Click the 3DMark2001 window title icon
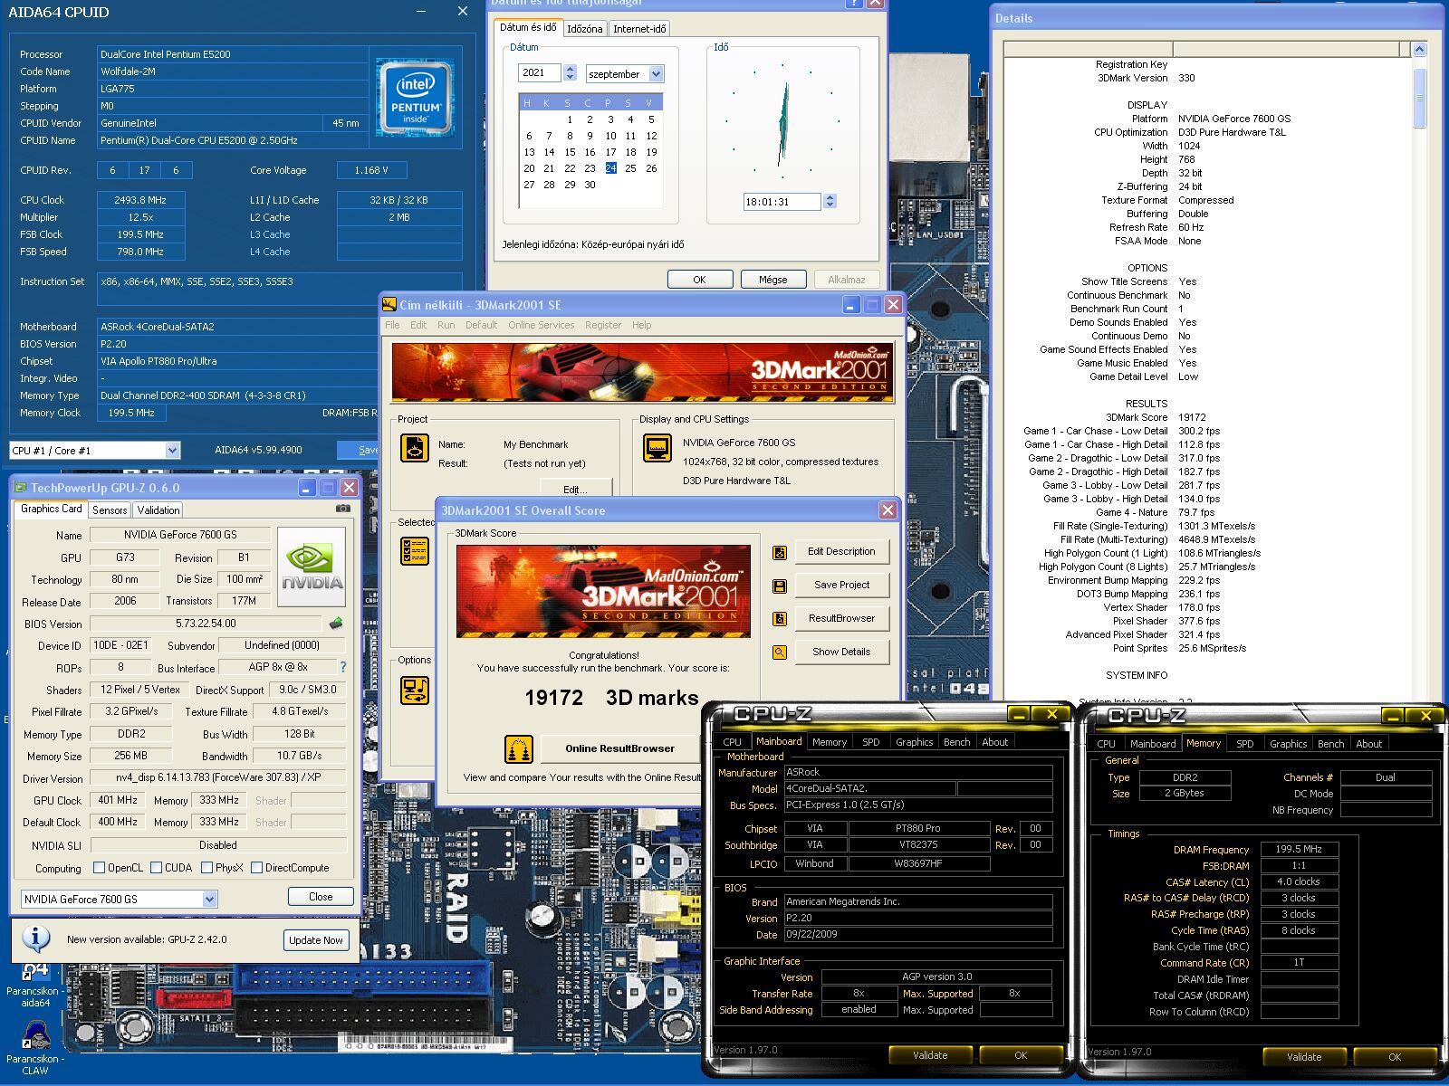The width and height of the screenshot is (1449, 1086). click(x=389, y=305)
